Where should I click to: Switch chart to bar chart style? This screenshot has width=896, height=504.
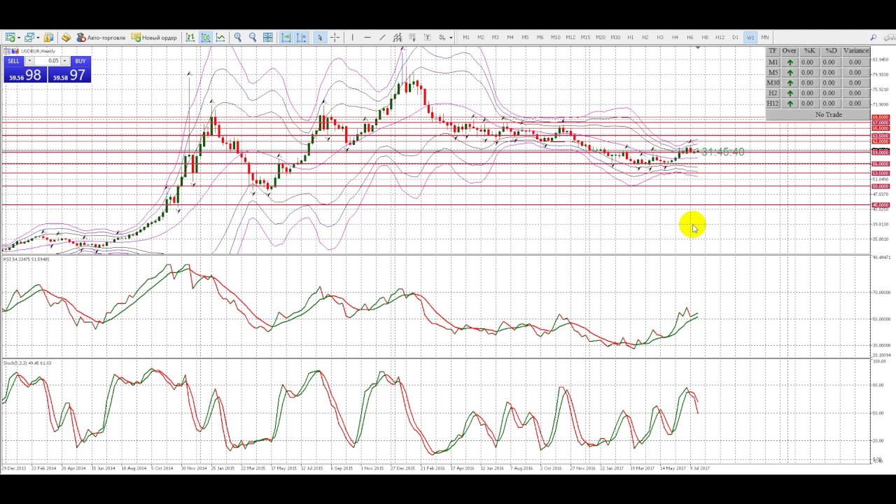point(190,37)
